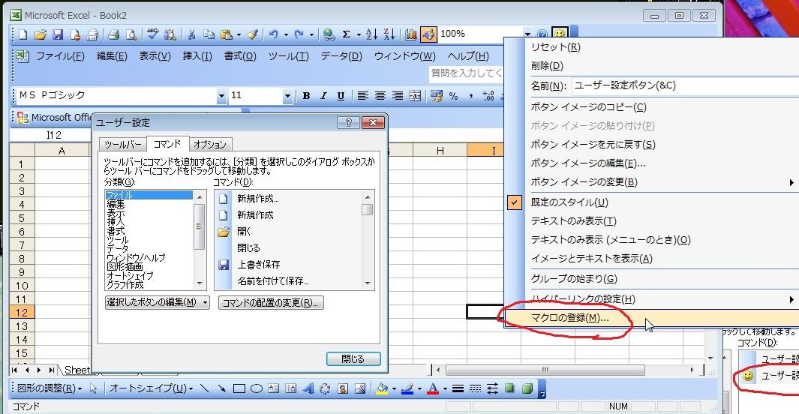Viewport: 799px width, 414px height.
Task: Click the Paste clipboard icon
Action: point(227,34)
